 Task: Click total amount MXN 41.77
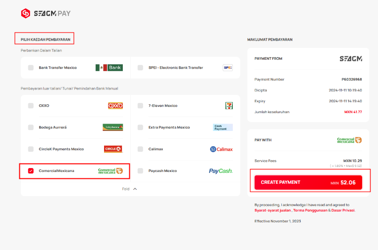tap(353, 112)
